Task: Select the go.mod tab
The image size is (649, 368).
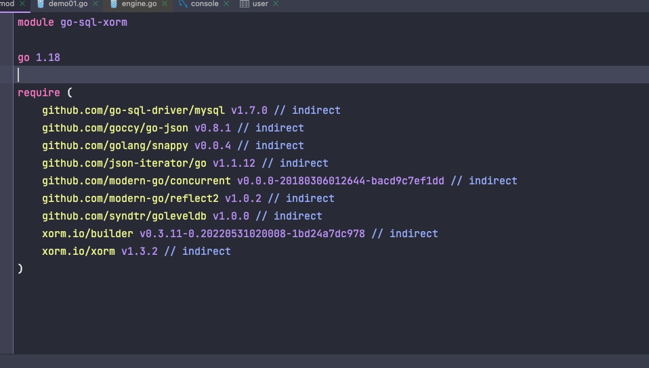Action: (x=7, y=3)
